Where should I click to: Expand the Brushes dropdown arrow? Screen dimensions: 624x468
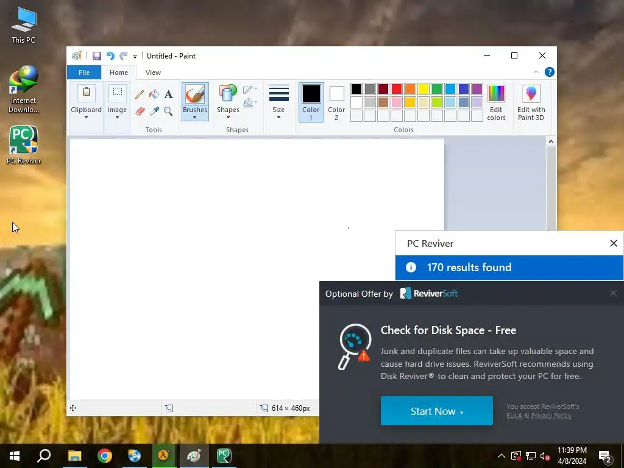195,118
